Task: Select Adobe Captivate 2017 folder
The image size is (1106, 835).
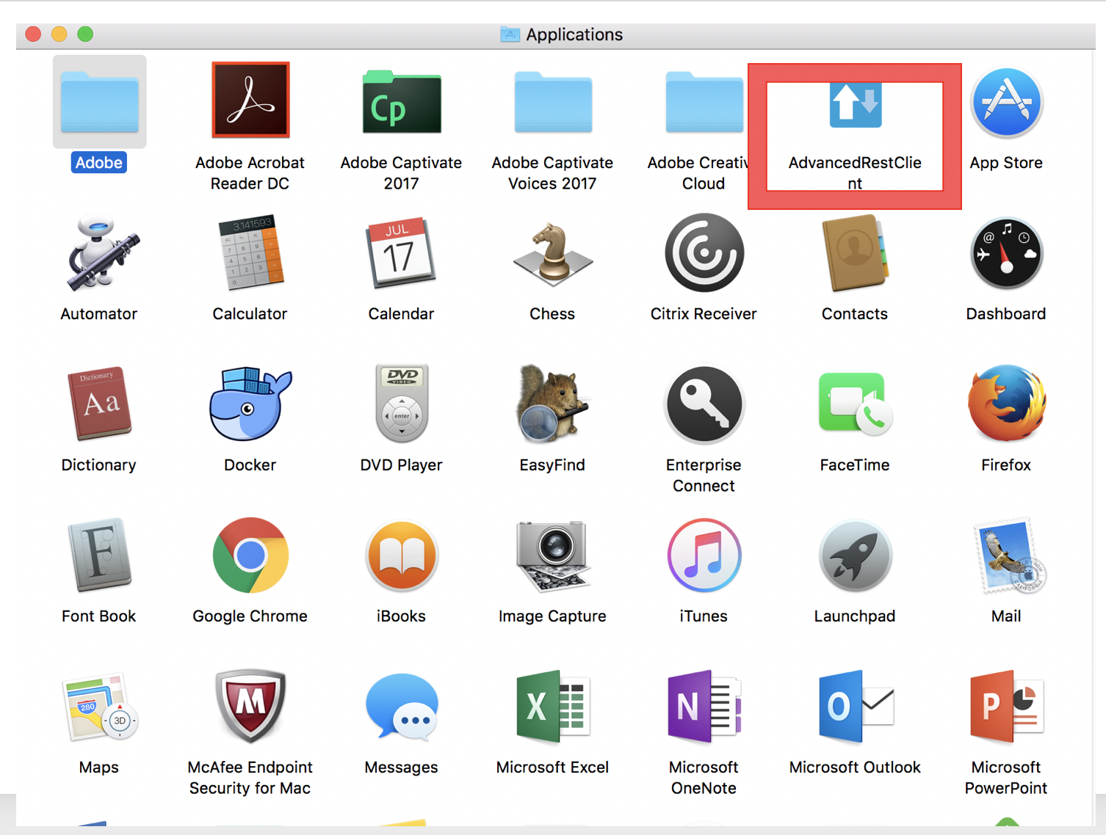Action: [x=402, y=103]
